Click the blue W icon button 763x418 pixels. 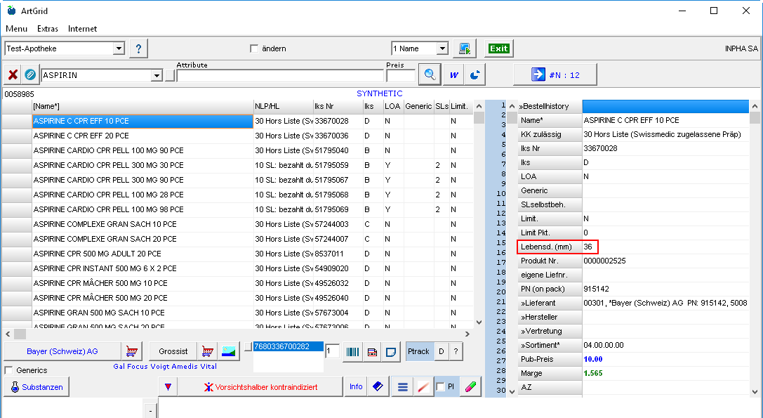point(454,75)
